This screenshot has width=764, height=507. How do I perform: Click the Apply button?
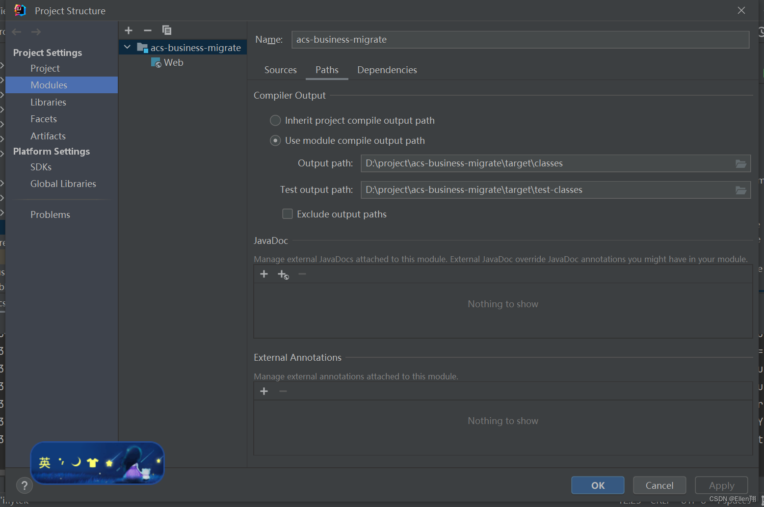[x=721, y=485]
